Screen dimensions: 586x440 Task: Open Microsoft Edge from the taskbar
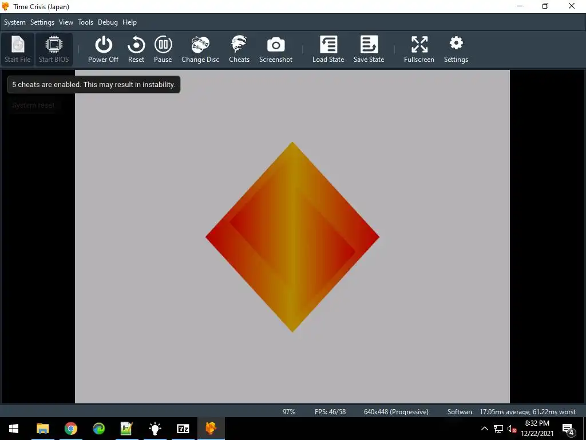click(98, 429)
